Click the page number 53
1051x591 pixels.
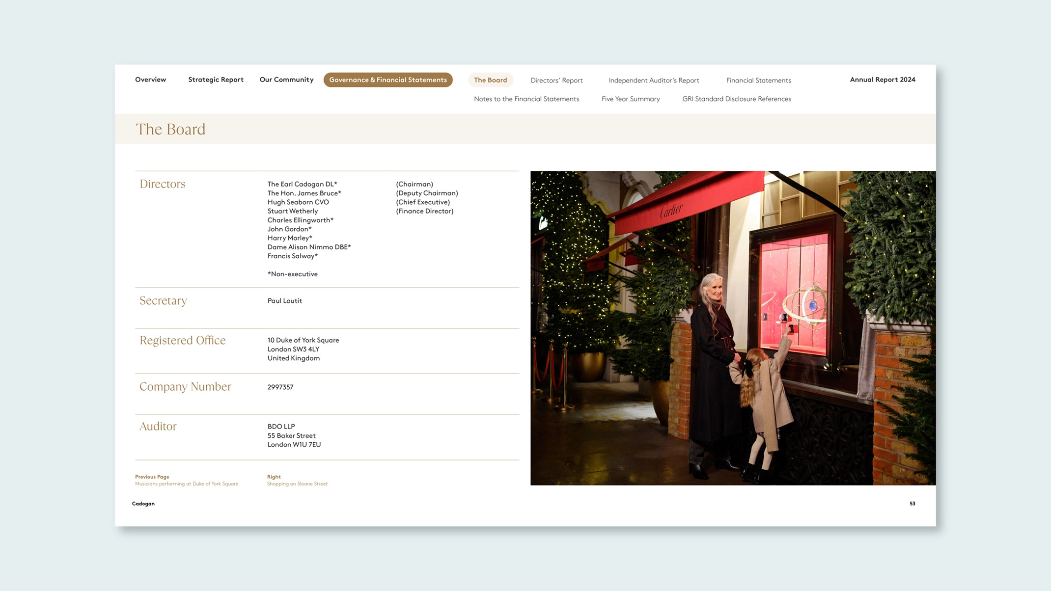pyautogui.click(x=912, y=504)
